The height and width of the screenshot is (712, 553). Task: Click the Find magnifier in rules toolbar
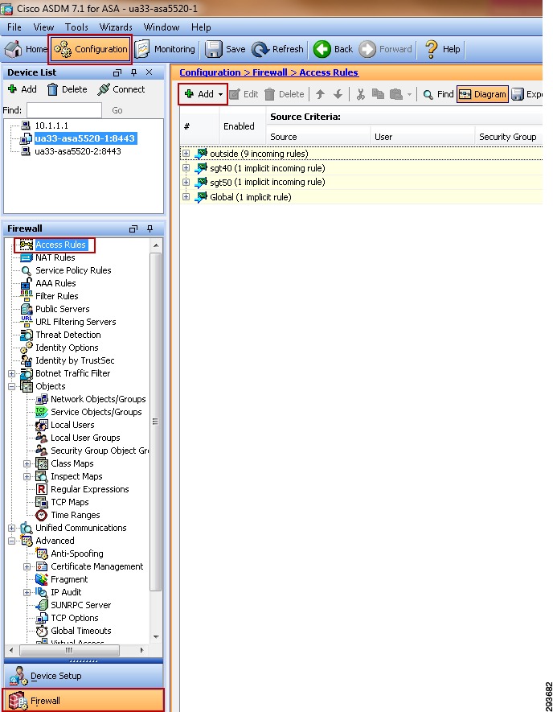click(x=428, y=94)
